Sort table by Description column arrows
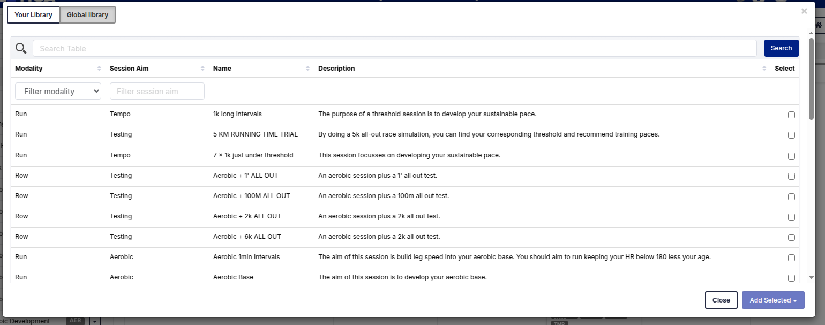The image size is (825, 325). coord(764,69)
